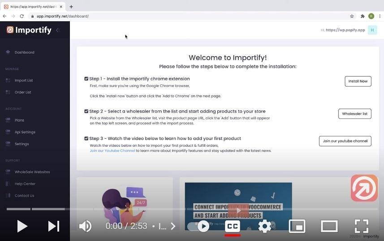Collapse the sidebar with the chevron arrow
This screenshot has height=241, width=384.
(58, 30)
